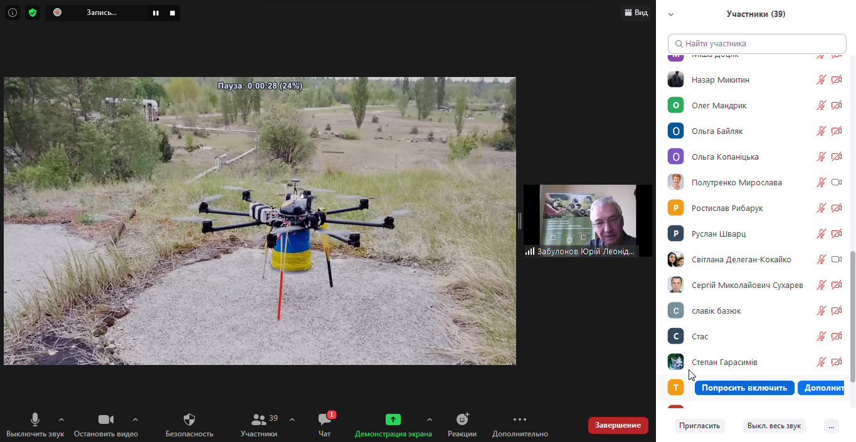The width and height of the screenshot is (856, 442).
Task: Click the Найти участника search field
Action: [x=757, y=44]
